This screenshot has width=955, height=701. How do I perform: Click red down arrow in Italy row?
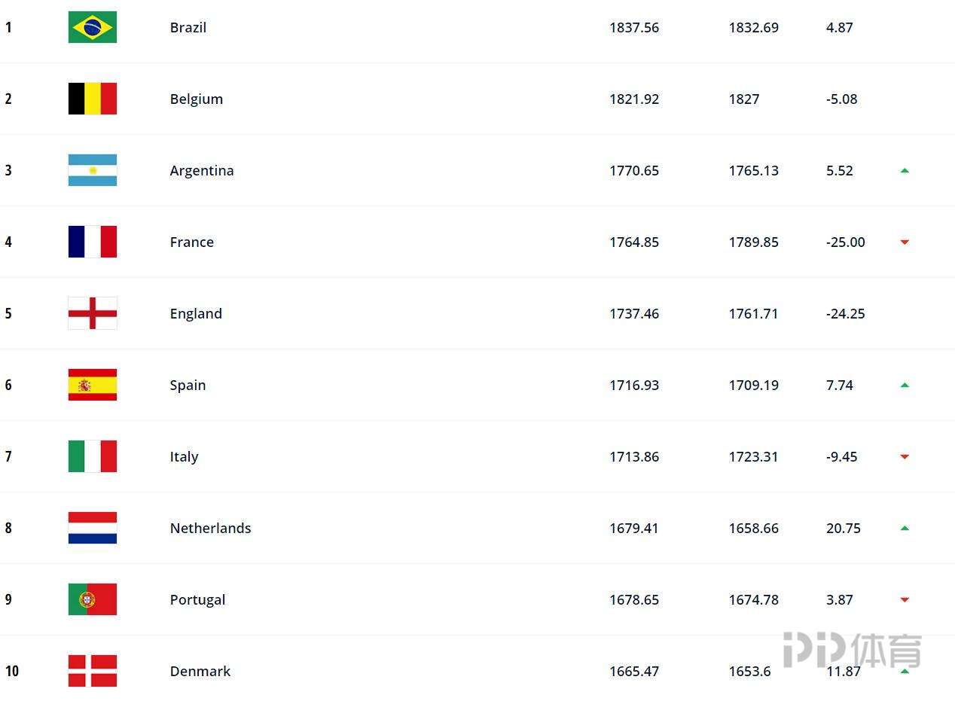[905, 457]
